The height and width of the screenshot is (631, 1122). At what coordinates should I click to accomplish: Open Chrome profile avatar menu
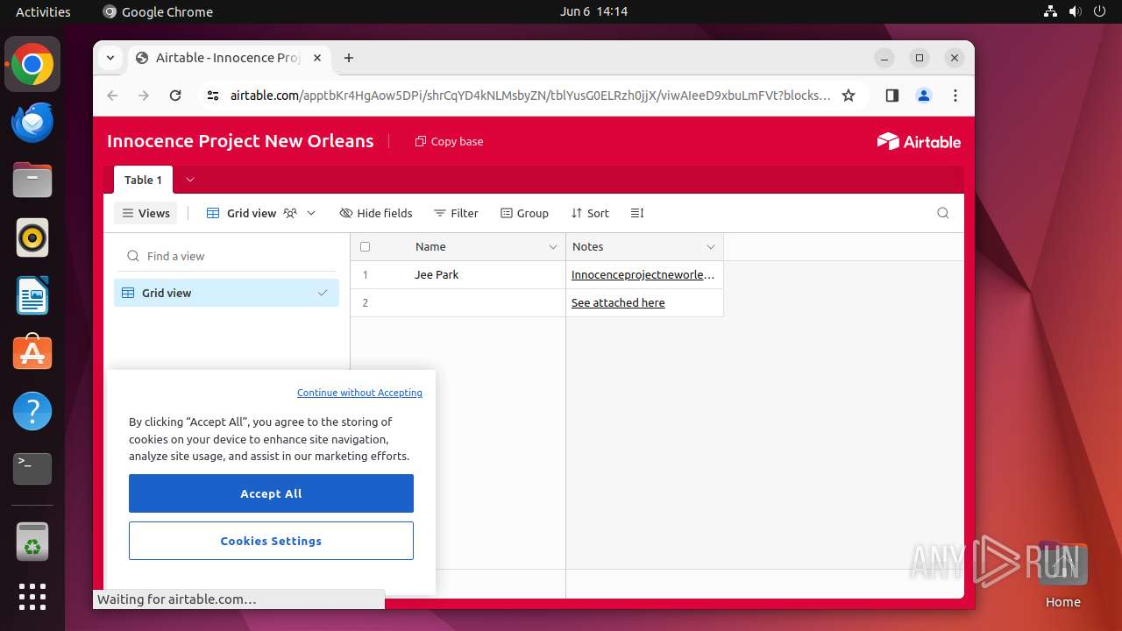point(924,96)
